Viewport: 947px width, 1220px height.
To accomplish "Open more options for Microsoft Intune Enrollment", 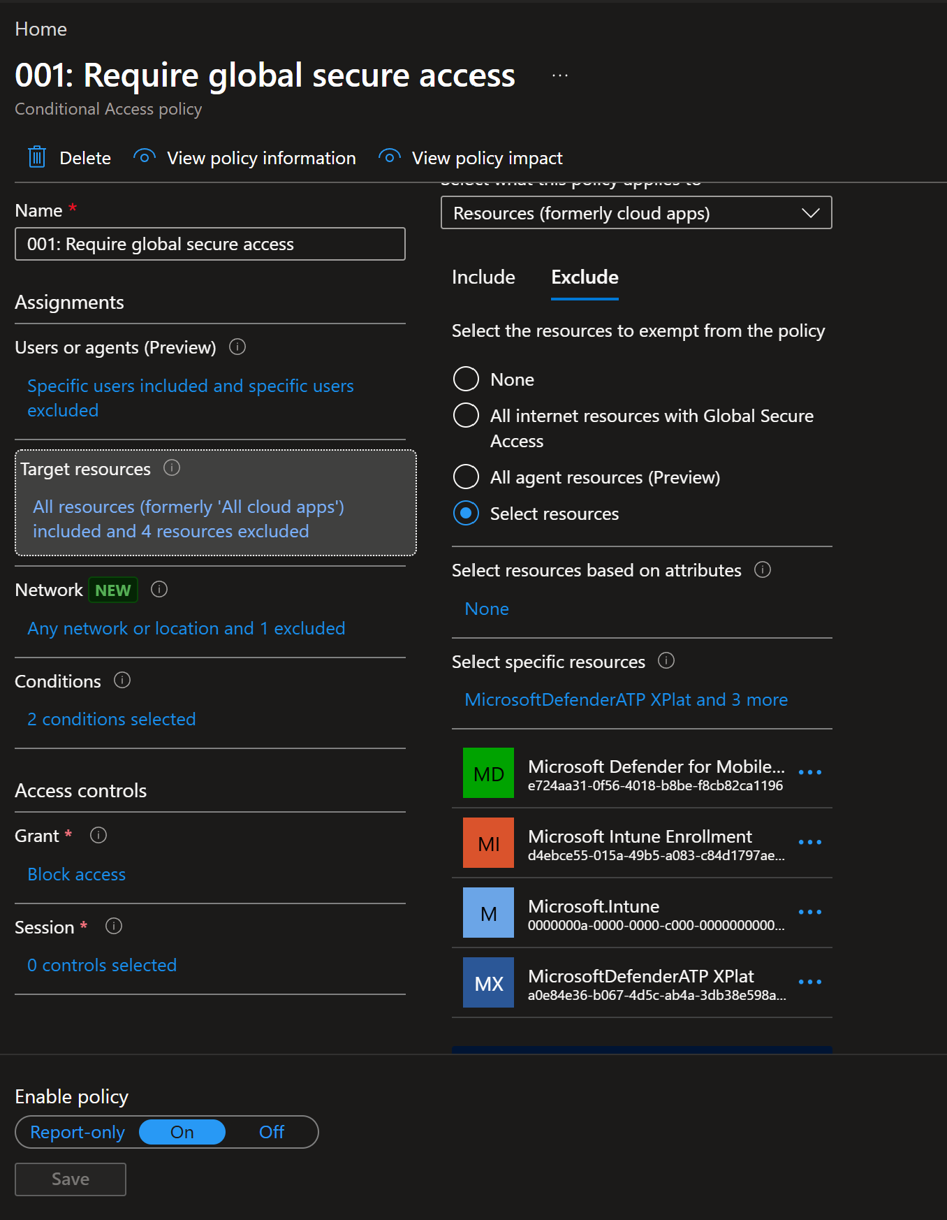I will 810,842.
